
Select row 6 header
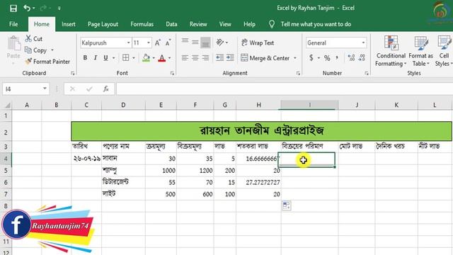[6, 183]
